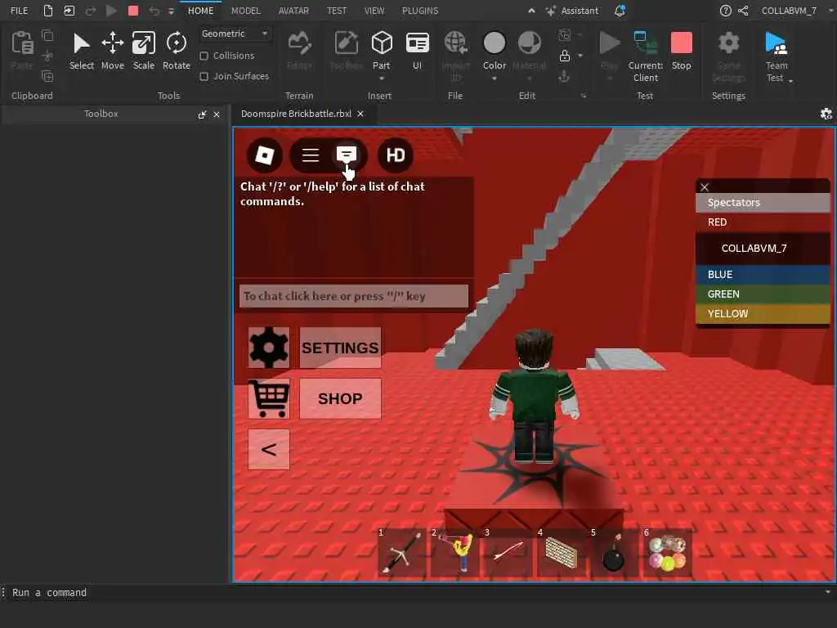The width and height of the screenshot is (837, 628).
Task: Switch to the AVATAR tab
Action: point(293,11)
